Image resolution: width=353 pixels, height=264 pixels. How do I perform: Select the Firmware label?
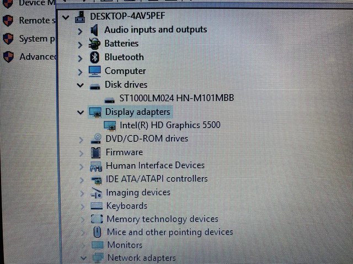[124, 152]
